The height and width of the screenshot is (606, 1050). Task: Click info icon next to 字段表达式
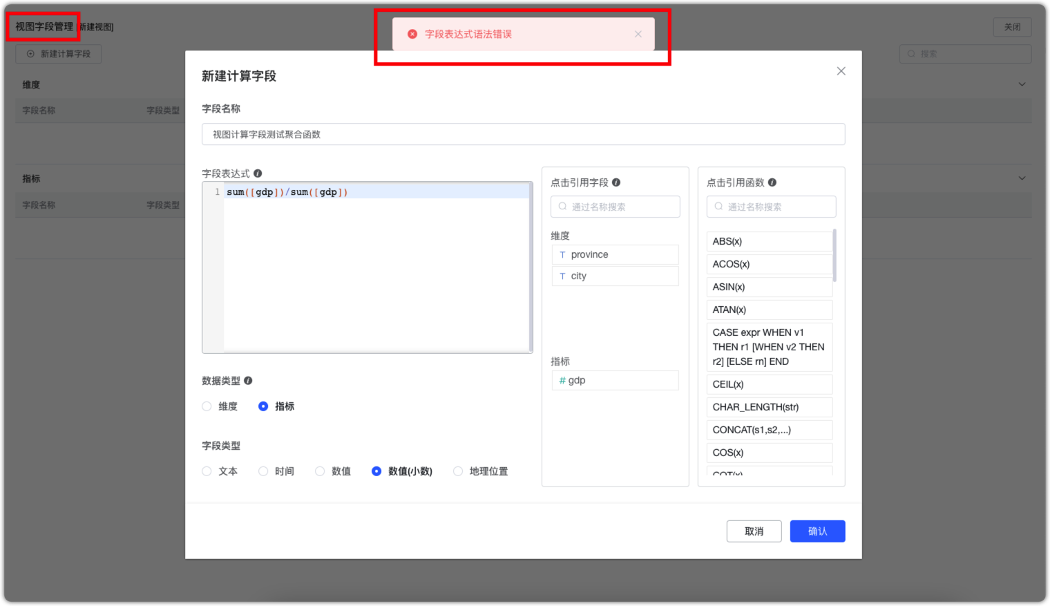[x=258, y=173]
